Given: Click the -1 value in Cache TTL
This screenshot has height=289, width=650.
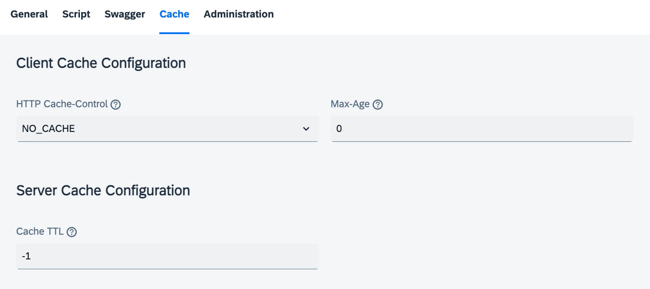Looking at the screenshot, I should pos(26,257).
